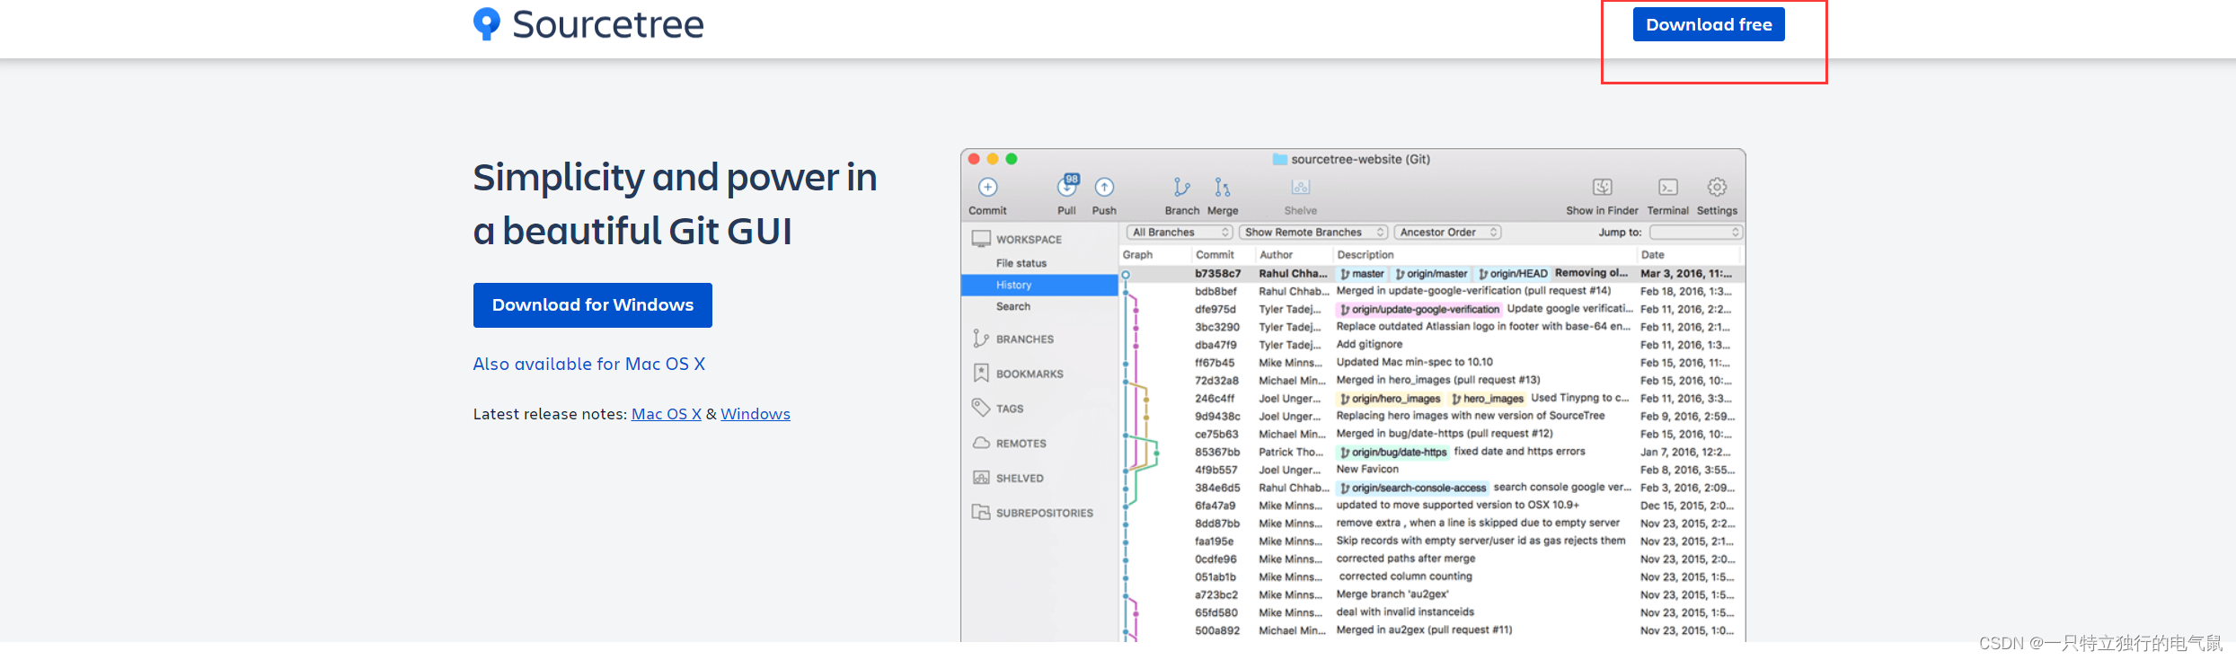The image size is (2236, 660).
Task: Open Also available for Mac OS X link
Action: pyautogui.click(x=589, y=364)
